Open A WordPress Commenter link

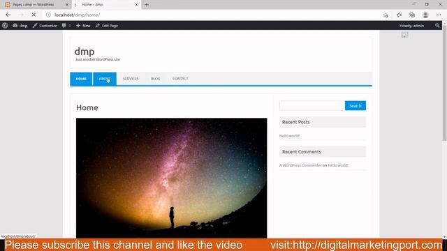click(x=300, y=165)
